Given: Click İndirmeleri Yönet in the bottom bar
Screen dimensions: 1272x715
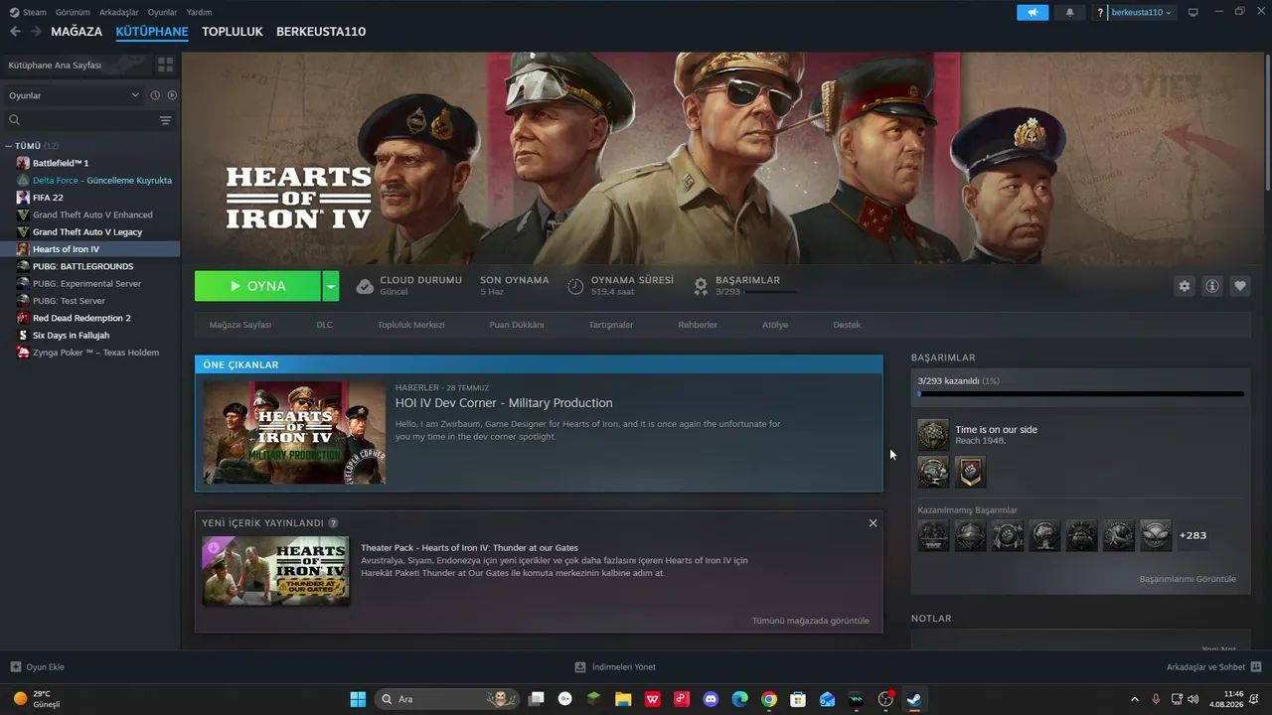Looking at the screenshot, I should click(x=615, y=667).
